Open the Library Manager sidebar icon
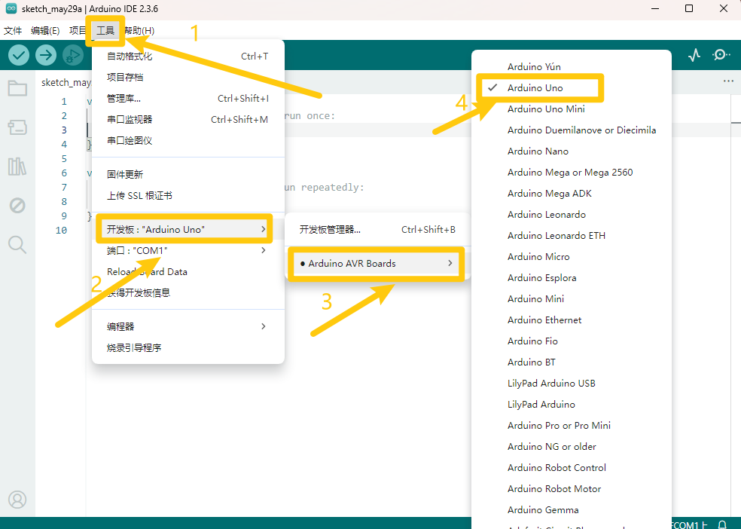The height and width of the screenshot is (529, 741). [17, 167]
